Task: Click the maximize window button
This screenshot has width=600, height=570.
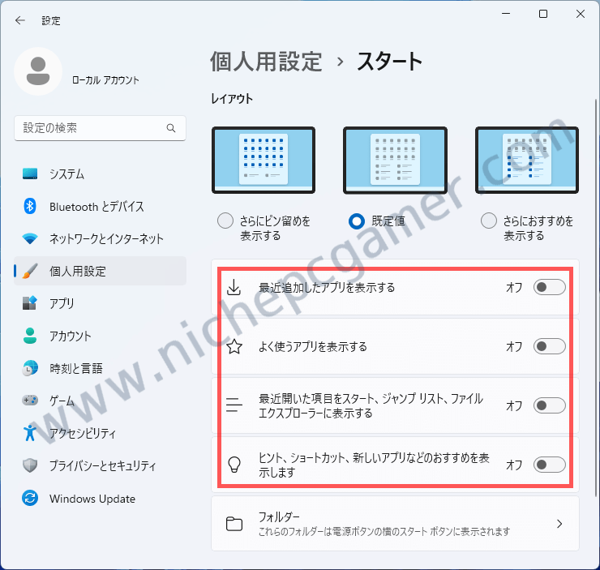Action: pos(543,14)
